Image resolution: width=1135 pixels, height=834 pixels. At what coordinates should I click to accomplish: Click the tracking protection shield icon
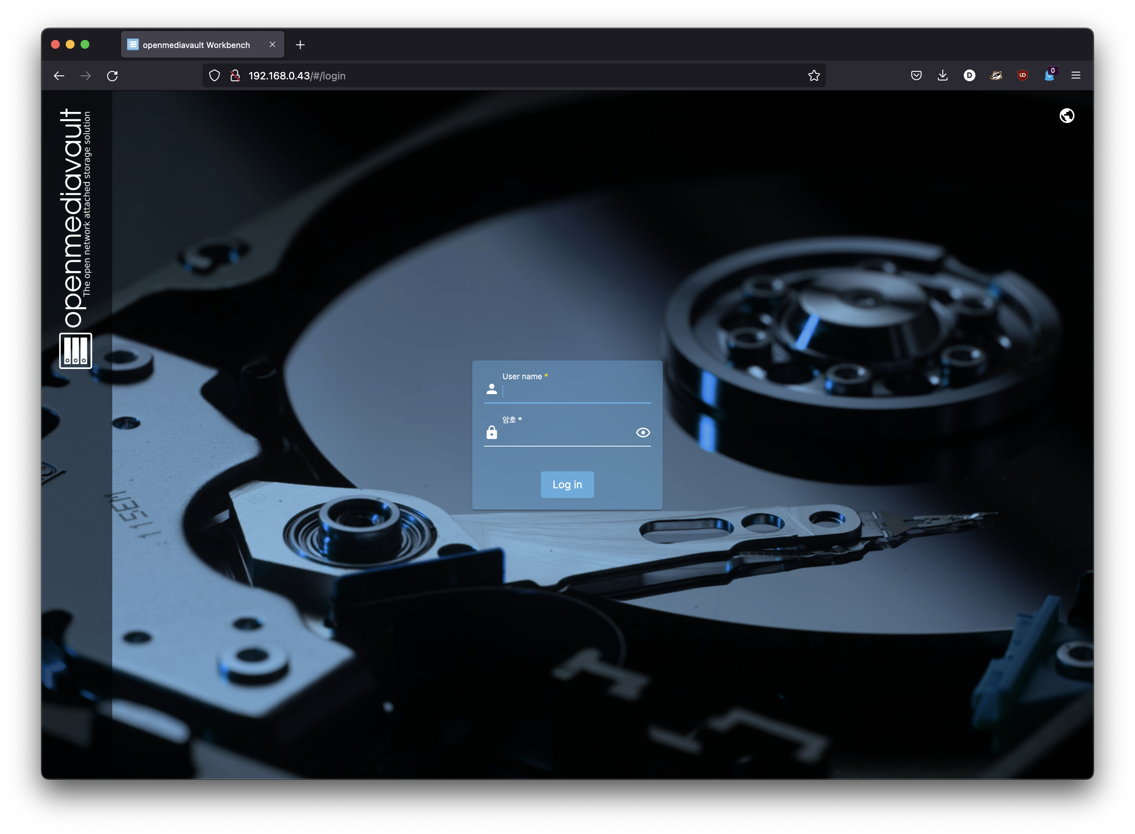[215, 76]
